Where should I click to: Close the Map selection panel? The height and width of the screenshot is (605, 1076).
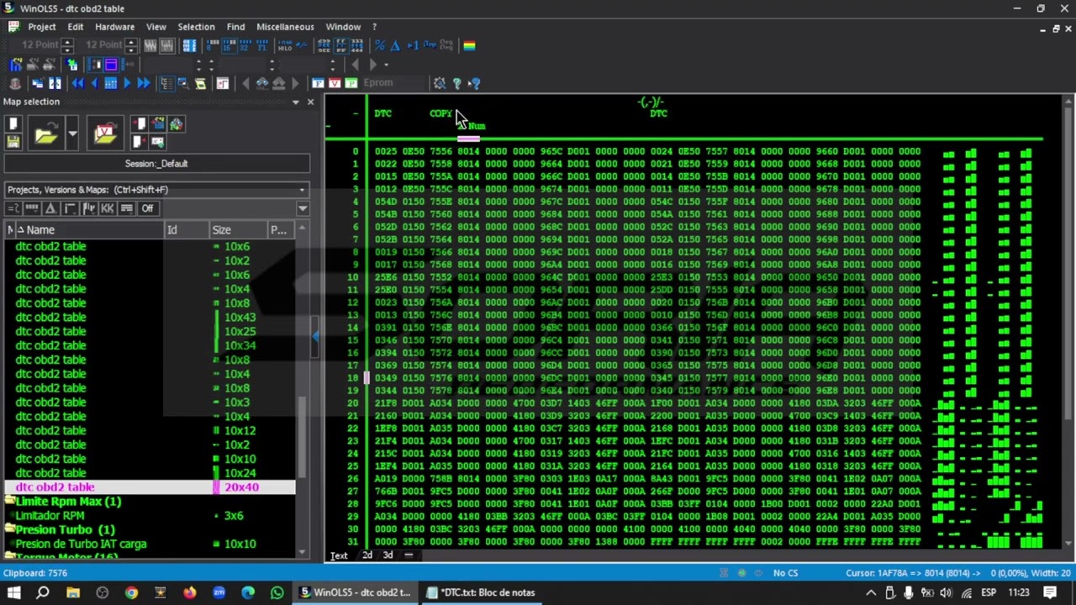click(310, 102)
